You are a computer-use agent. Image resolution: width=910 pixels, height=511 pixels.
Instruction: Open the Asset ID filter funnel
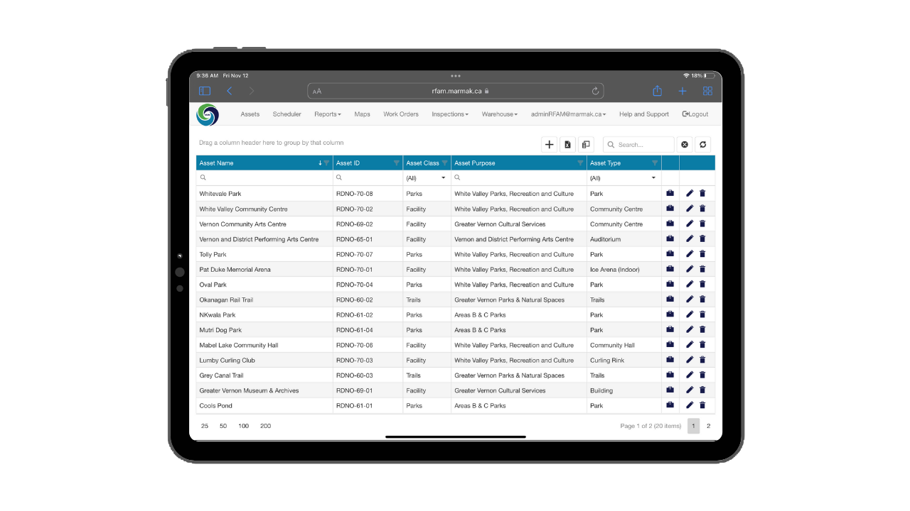397,163
